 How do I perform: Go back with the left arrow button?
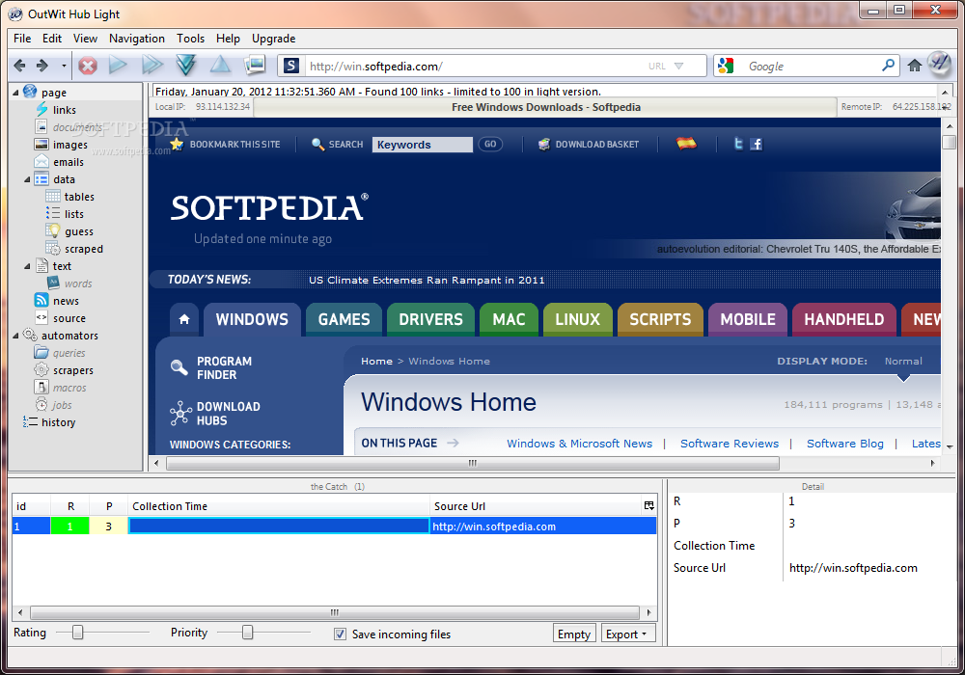coord(19,66)
